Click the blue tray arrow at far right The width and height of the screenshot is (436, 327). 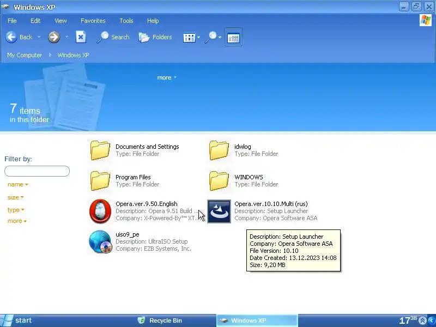pyautogui.click(x=432, y=320)
